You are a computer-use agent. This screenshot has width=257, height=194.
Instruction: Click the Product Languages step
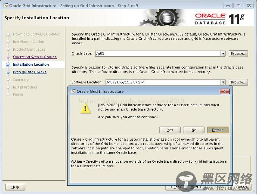(x=29, y=49)
